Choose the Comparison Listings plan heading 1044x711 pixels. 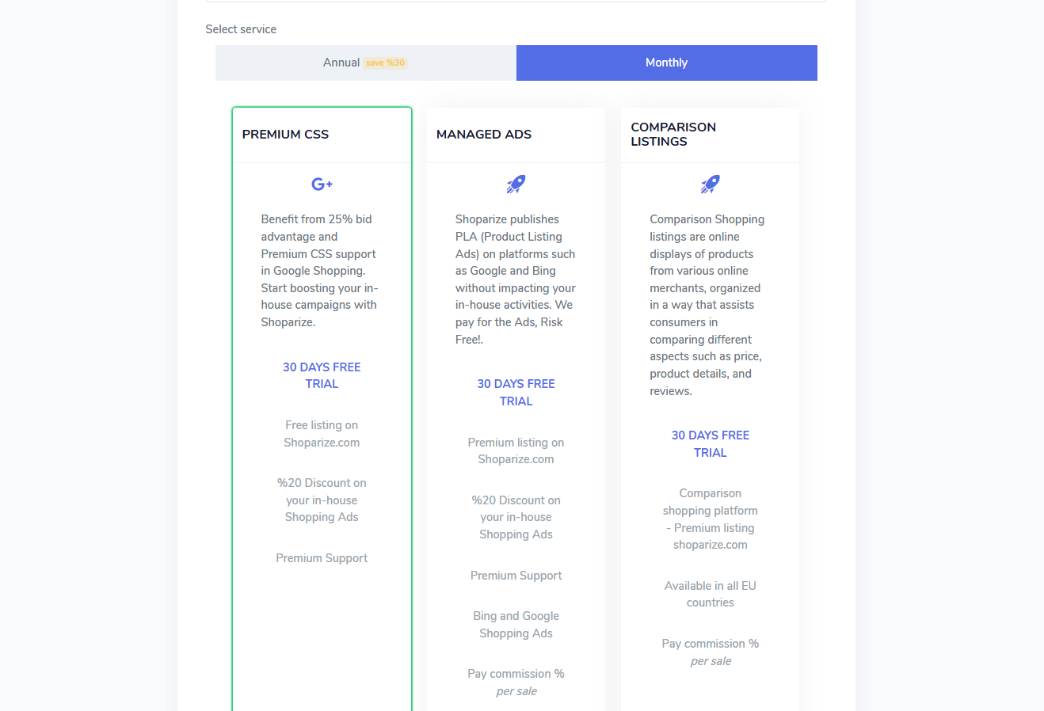pos(673,134)
